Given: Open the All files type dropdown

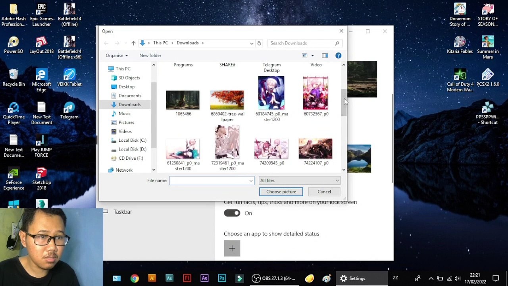Looking at the screenshot, I should (299, 180).
